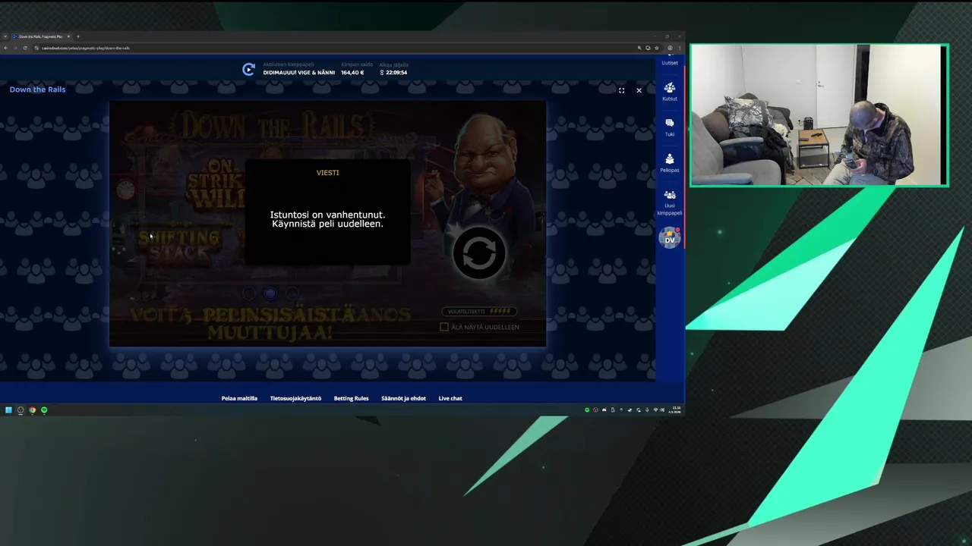Open the Pelaa maltilla link
This screenshot has width=972, height=546.
click(x=239, y=398)
